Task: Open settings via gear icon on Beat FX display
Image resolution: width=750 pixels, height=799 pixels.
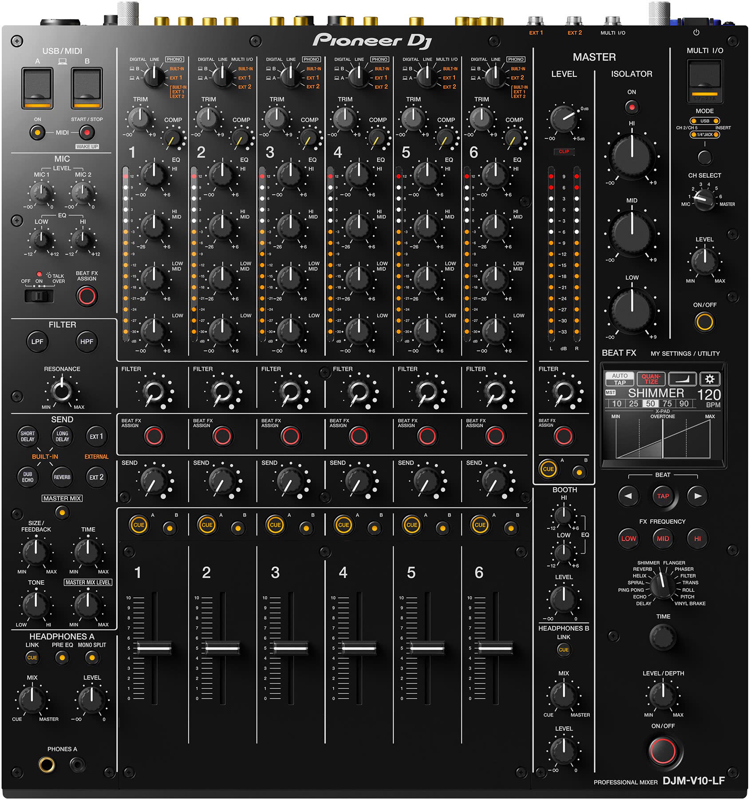Action: (x=711, y=378)
